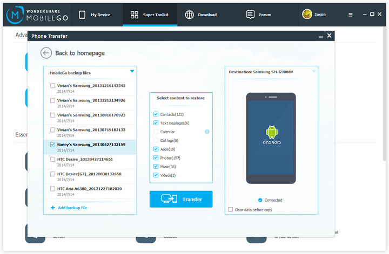Check Vivian's Samsung_20131212134926 backup
This screenshot has width=389, height=254.
(52, 100)
